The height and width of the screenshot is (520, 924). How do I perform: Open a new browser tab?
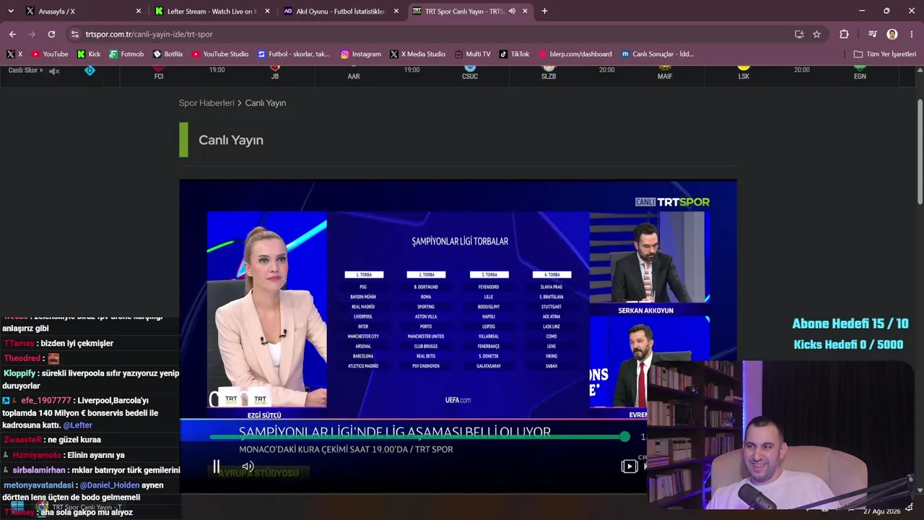544,11
